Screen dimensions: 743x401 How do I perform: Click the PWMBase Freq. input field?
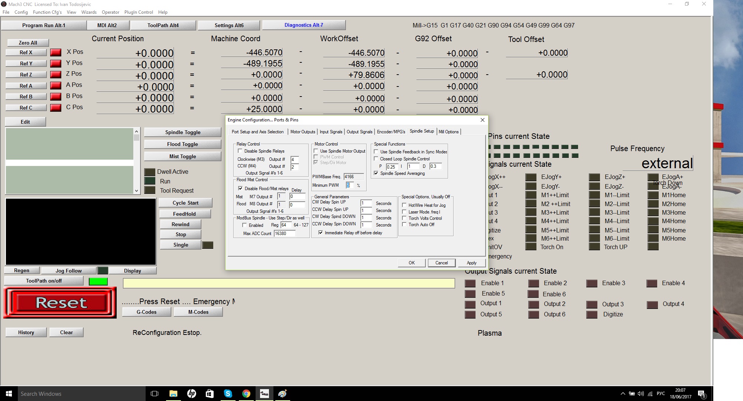[x=353, y=177]
